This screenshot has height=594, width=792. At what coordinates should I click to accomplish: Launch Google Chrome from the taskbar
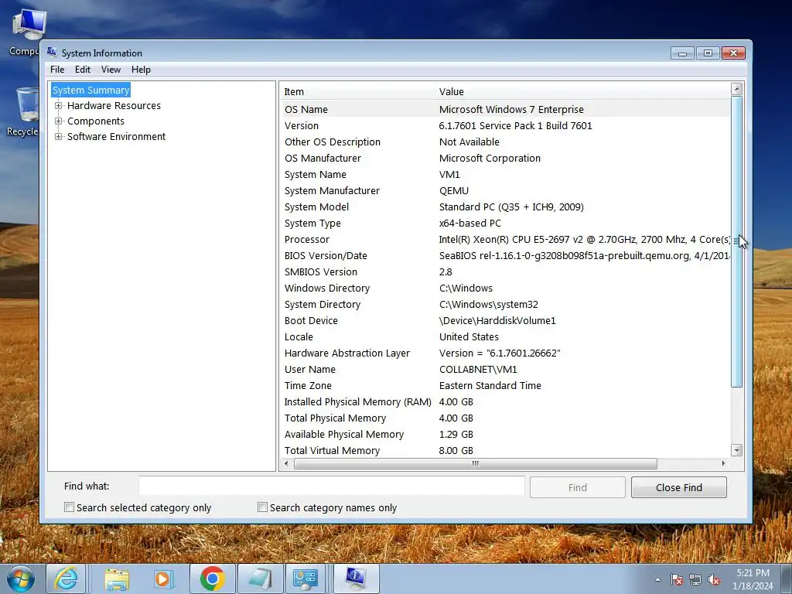click(x=212, y=579)
